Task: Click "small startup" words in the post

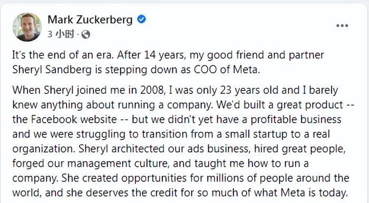Action: pyautogui.click(x=256, y=134)
